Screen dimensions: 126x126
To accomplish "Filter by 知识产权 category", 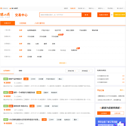I will pyautogui.click(x=58, y=30).
